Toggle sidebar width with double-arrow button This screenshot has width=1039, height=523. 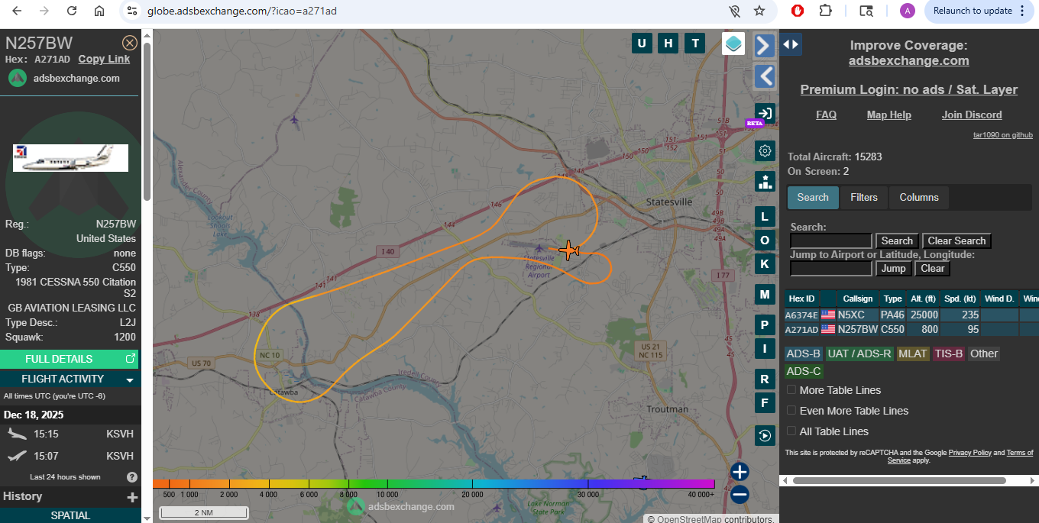point(791,44)
